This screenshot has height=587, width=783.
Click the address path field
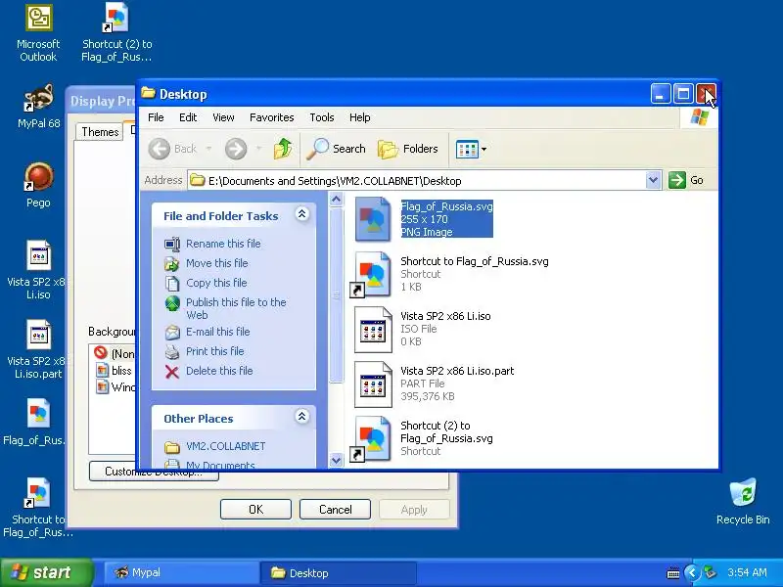click(417, 180)
